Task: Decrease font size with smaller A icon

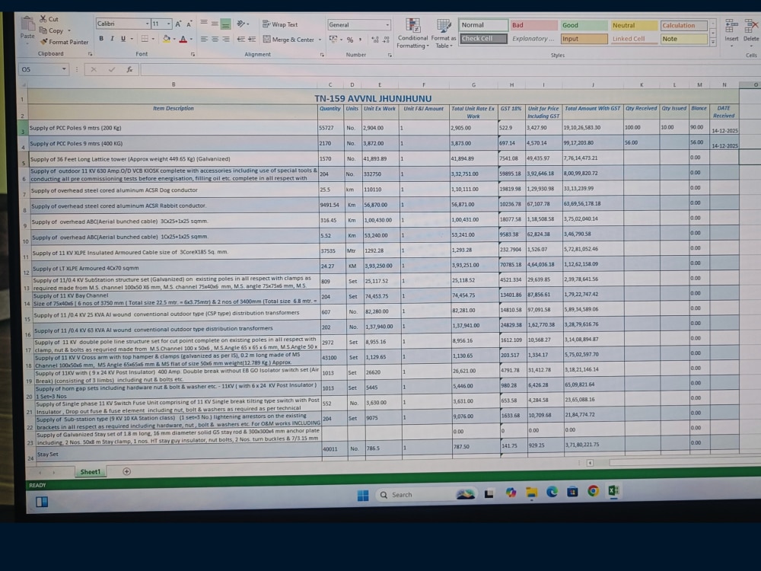Action: (x=189, y=24)
